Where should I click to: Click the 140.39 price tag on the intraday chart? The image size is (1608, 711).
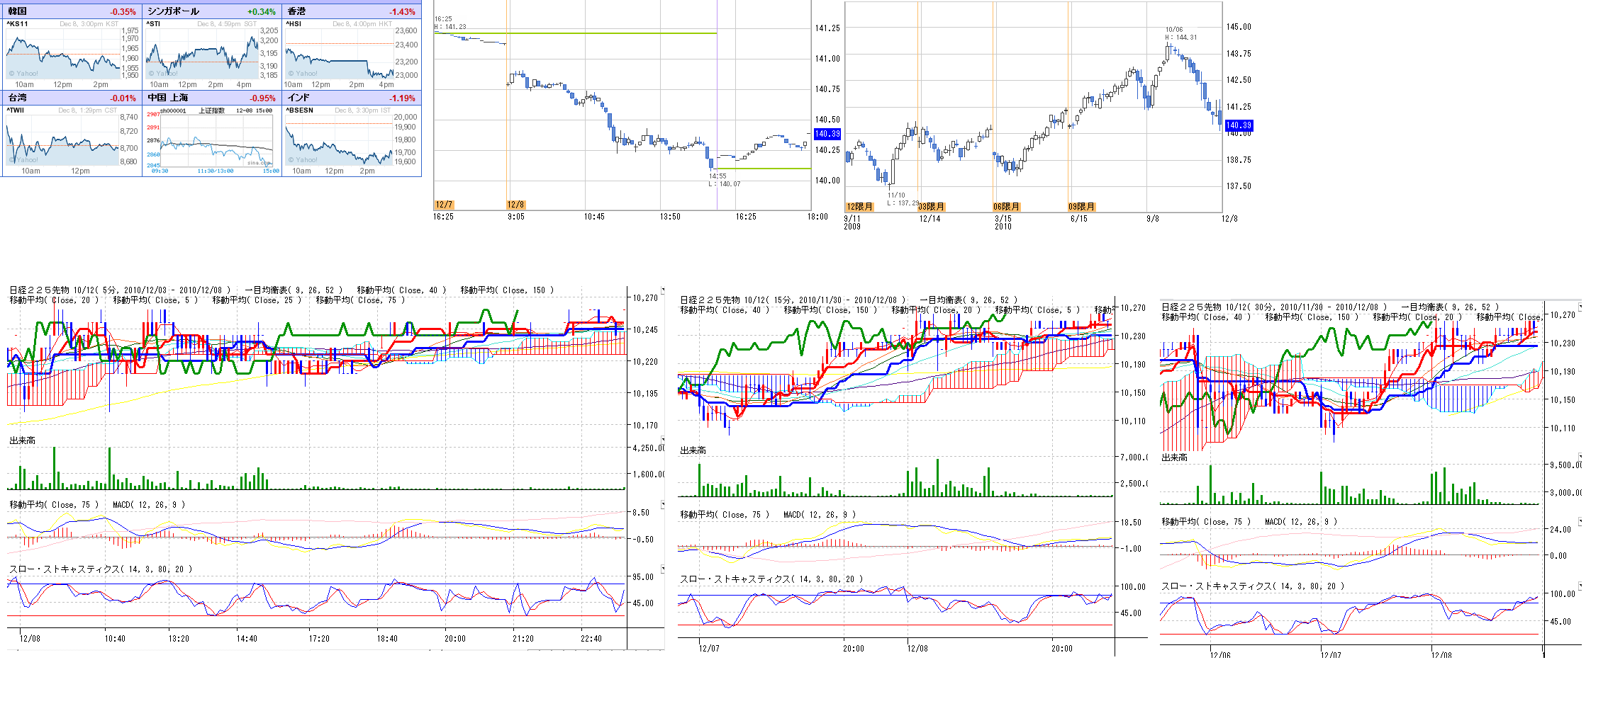pyautogui.click(x=827, y=134)
